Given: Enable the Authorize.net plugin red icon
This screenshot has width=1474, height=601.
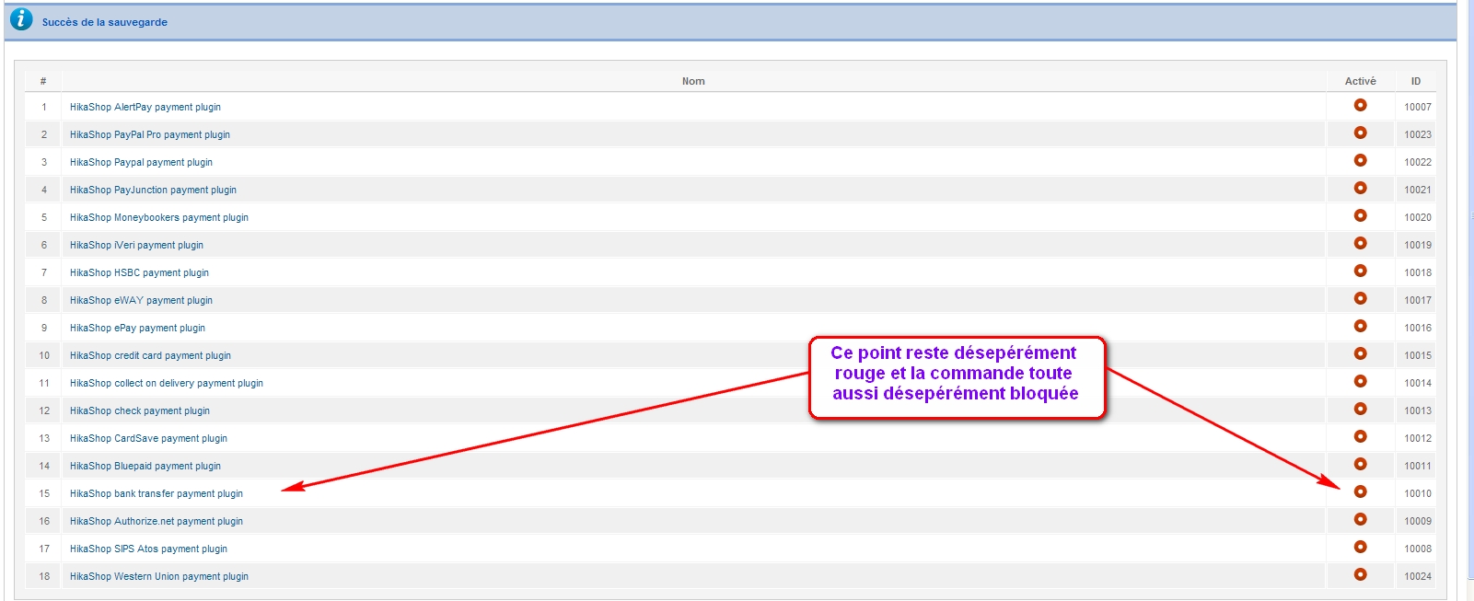Looking at the screenshot, I should [1360, 520].
